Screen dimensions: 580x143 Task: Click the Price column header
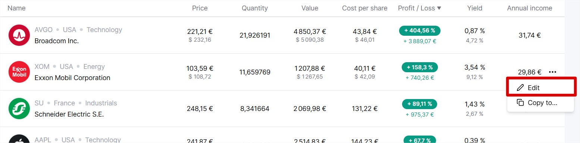(x=200, y=8)
